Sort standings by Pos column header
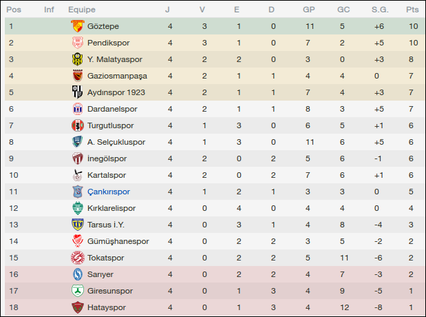 pos(14,10)
